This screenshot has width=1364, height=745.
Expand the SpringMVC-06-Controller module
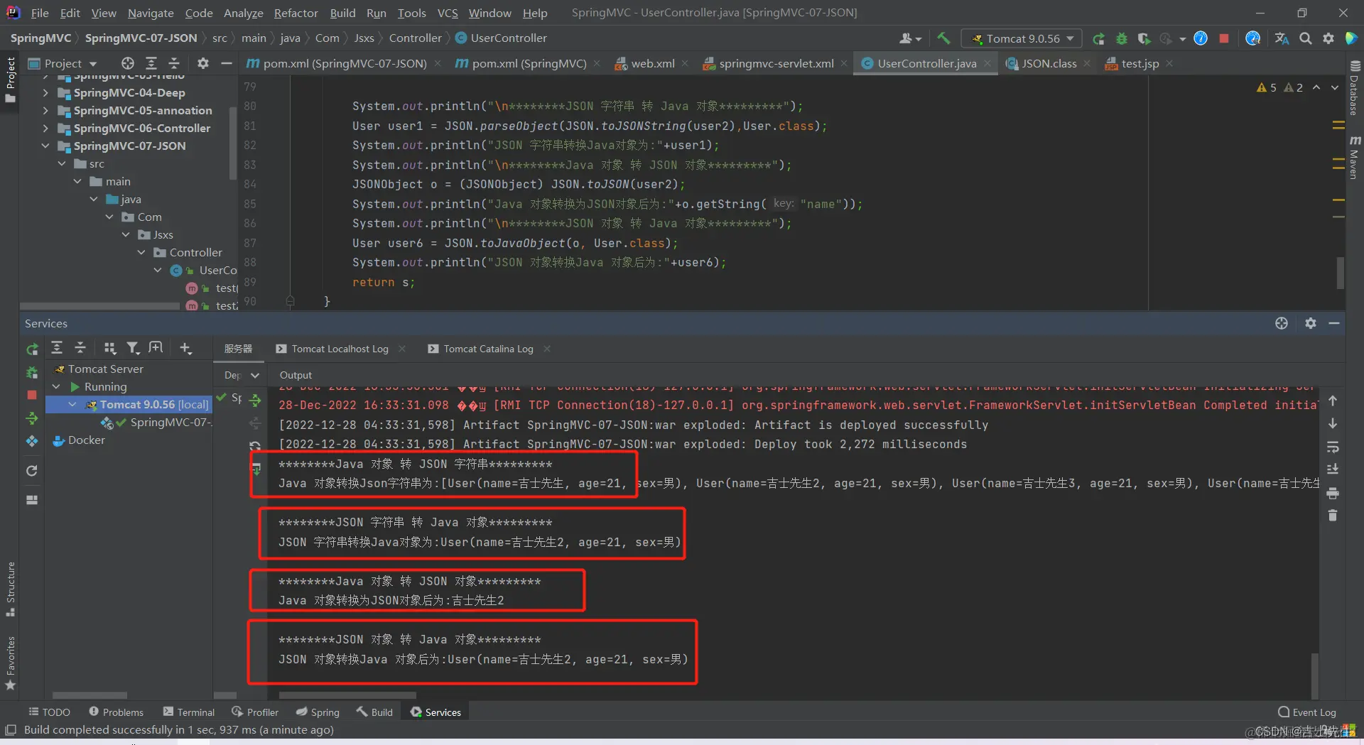point(45,128)
